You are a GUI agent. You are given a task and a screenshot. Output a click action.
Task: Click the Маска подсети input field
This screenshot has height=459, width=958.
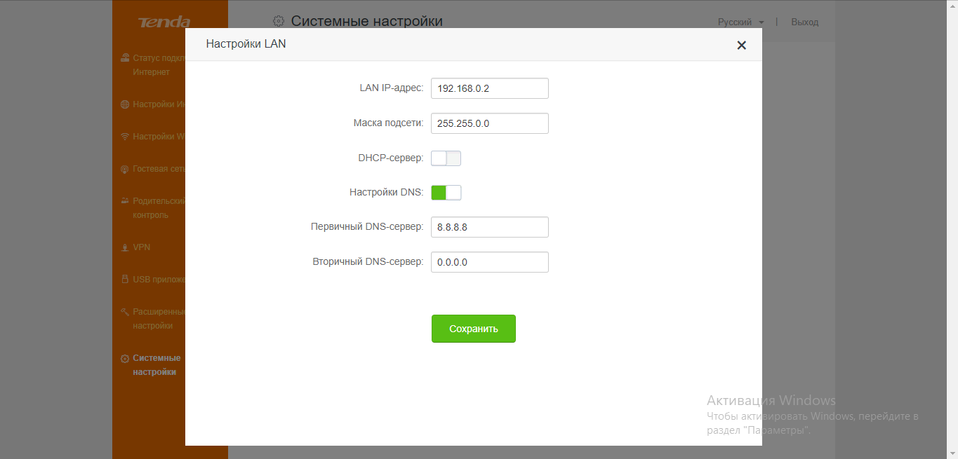[x=489, y=123]
